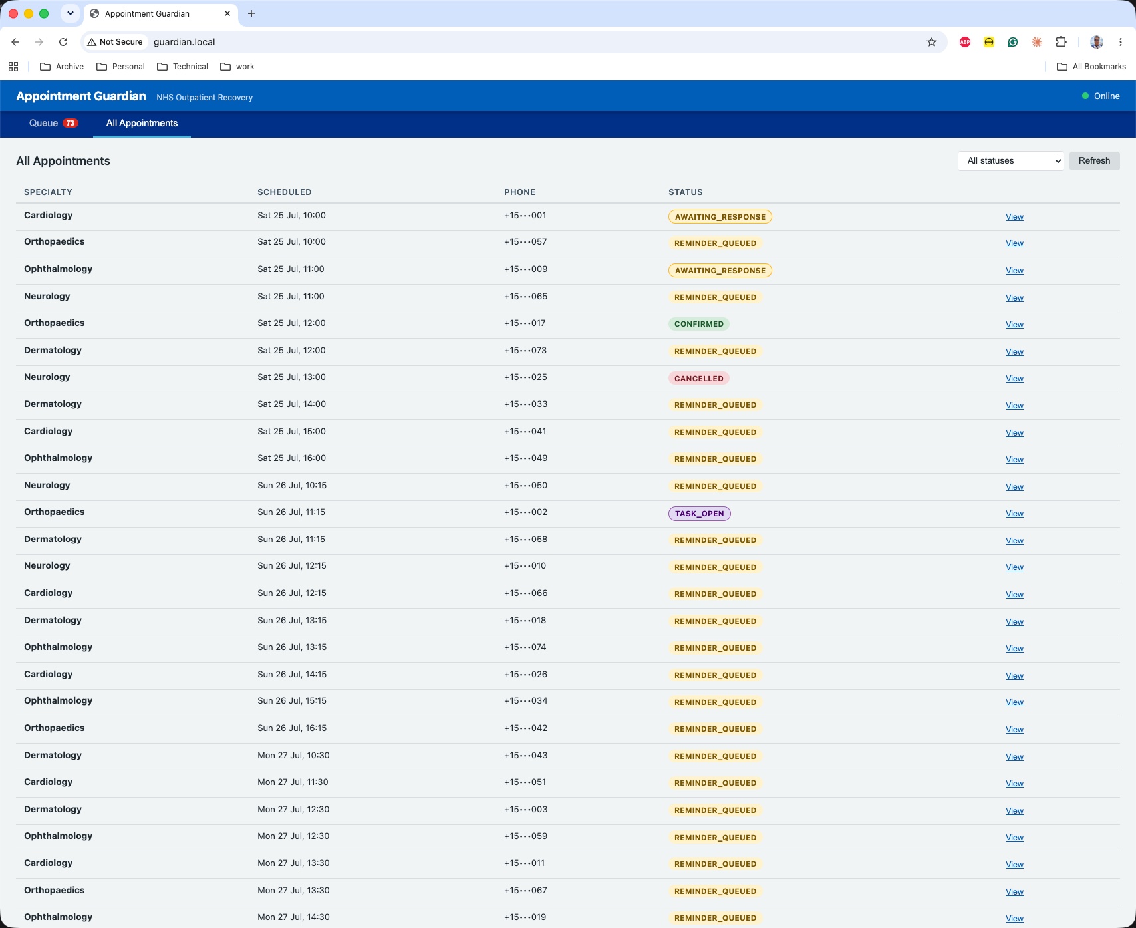Click the NHS Outpatient Recovery subtitle
1136x928 pixels.
coord(204,98)
